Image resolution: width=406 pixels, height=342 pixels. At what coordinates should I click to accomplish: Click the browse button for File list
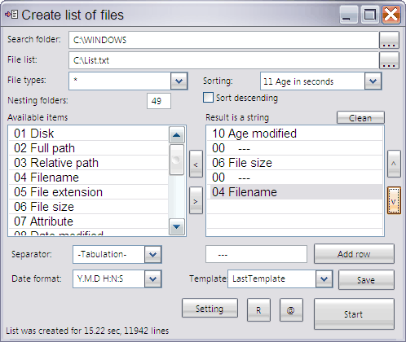pos(389,60)
